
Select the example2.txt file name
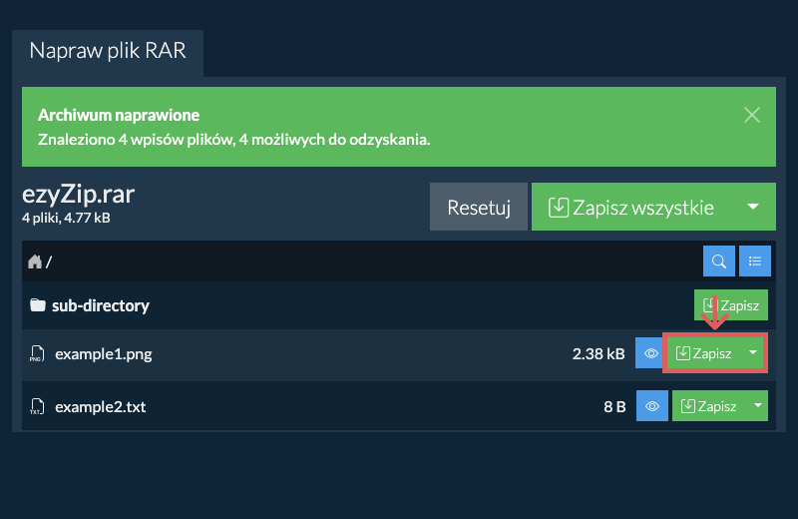(x=103, y=407)
